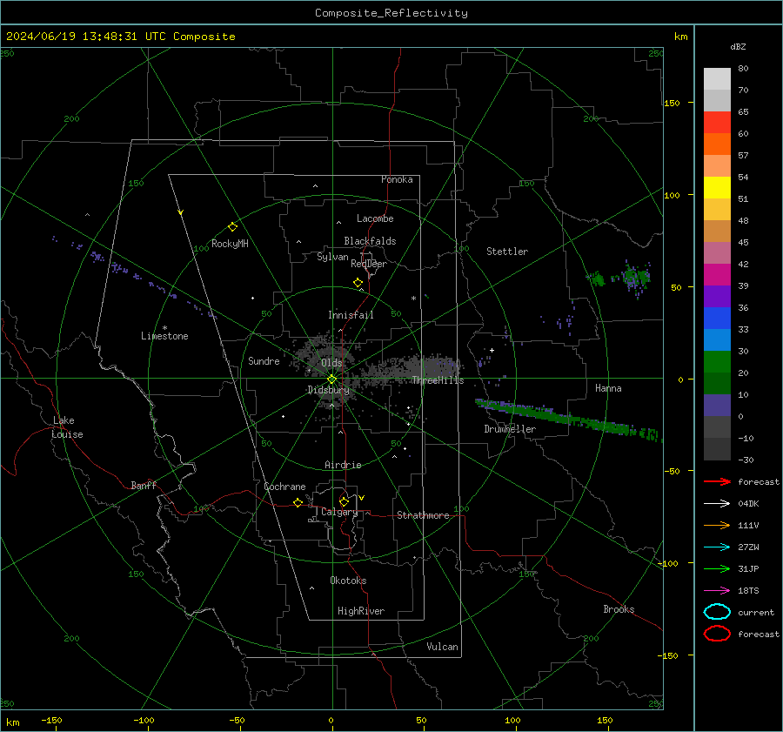
Task: Click the yellow V marker right of Calgary diamond
Action: (362, 498)
